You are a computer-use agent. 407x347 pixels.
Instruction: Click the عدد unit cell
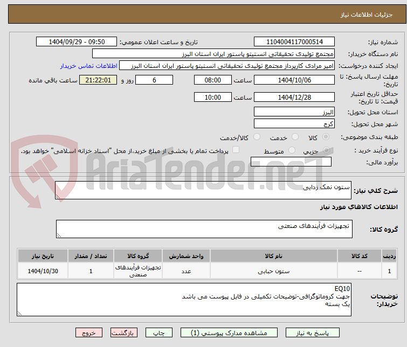tap(186, 271)
